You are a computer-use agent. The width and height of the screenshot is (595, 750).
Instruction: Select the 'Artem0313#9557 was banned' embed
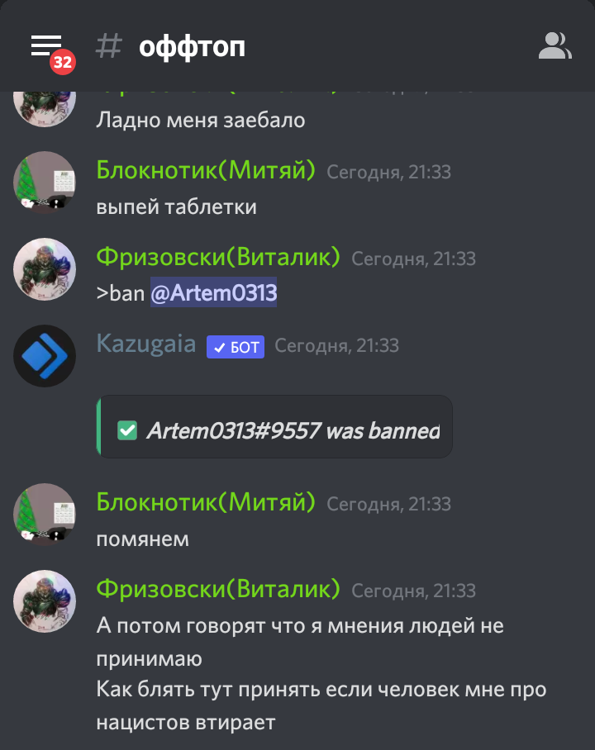point(274,427)
